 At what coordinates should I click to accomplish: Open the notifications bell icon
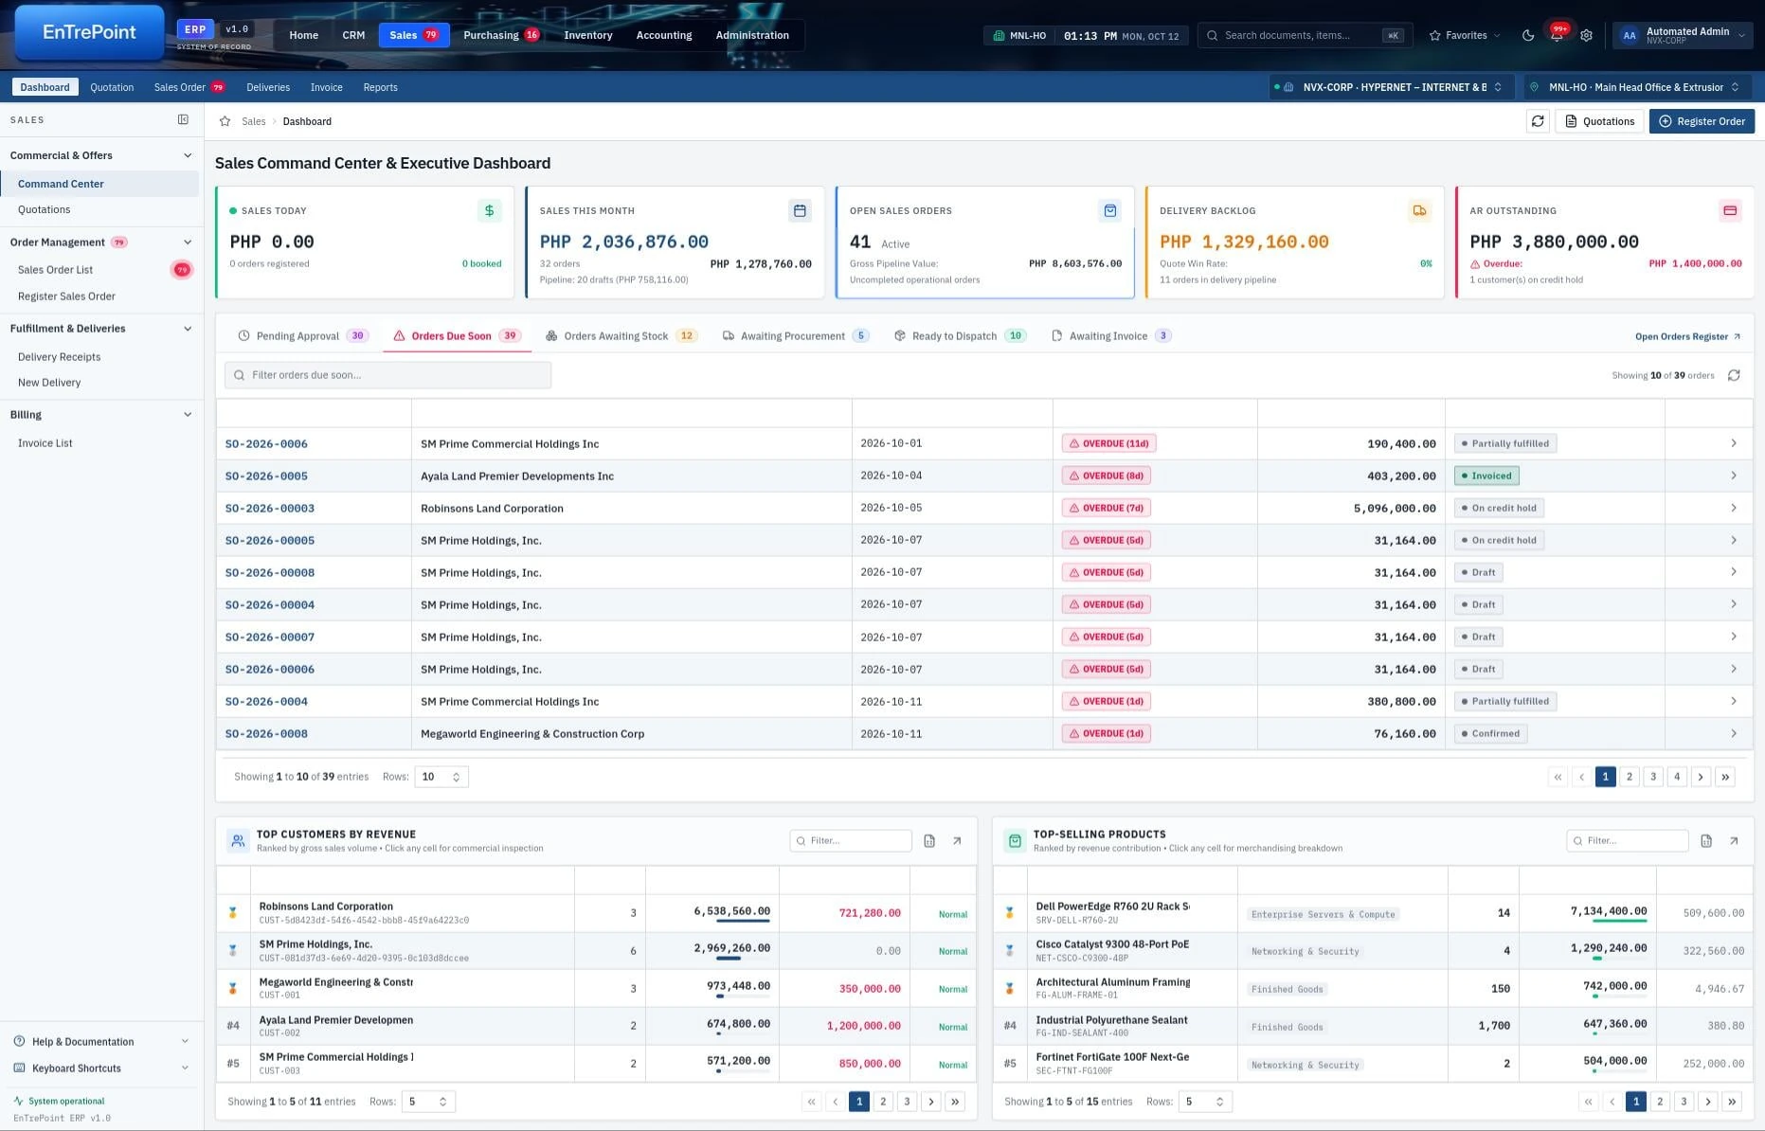[x=1557, y=35]
